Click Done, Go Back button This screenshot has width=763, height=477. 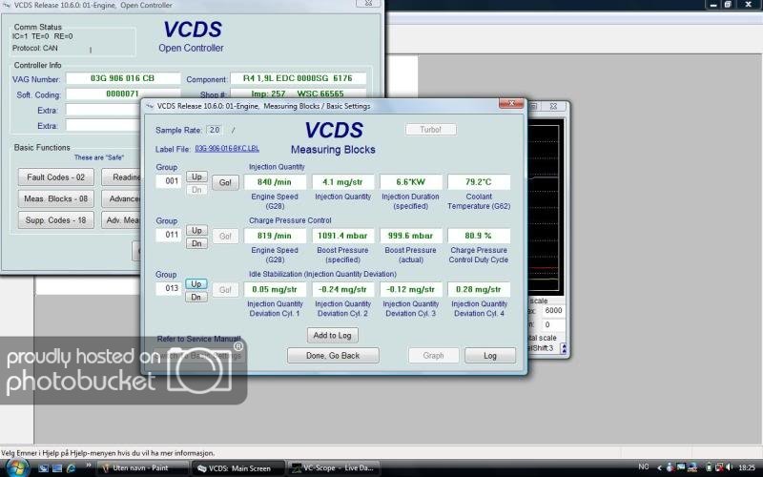pyautogui.click(x=333, y=355)
